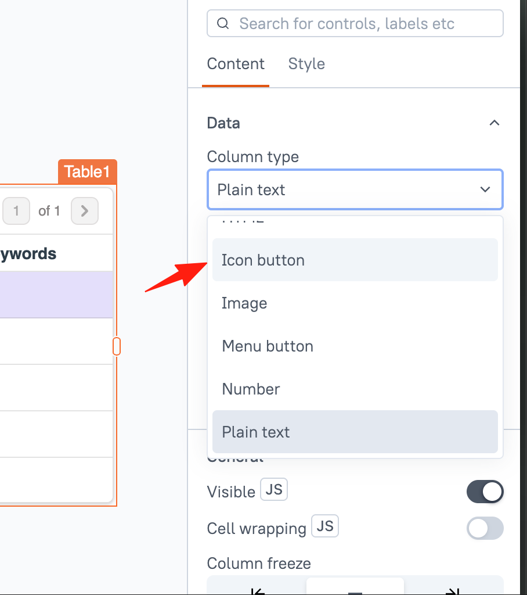Freeze column to the left icon

tap(258, 591)
